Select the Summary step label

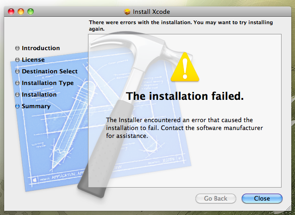click(x=36, y=106)
